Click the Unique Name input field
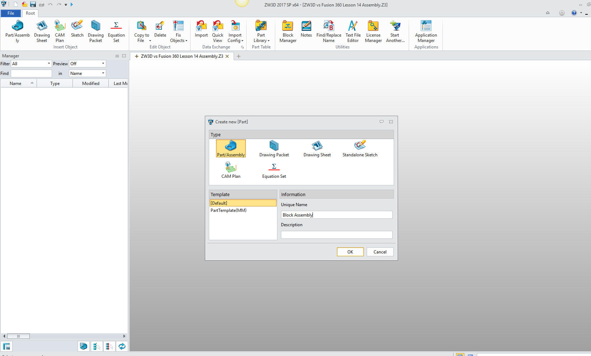 tap(337, 215)
